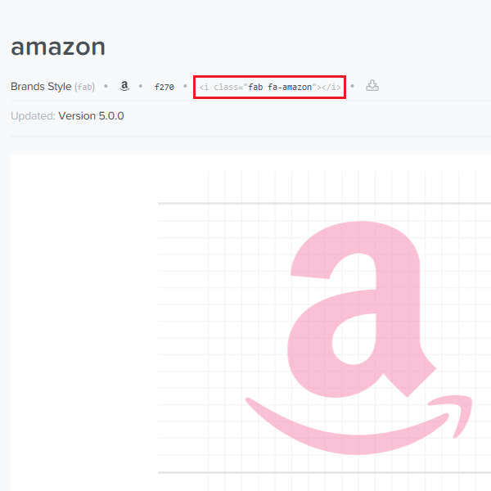The height and width of the screenshot is (491, 491).
Task: Click the large pink amazon logo preview
Action: pos(358,338)
